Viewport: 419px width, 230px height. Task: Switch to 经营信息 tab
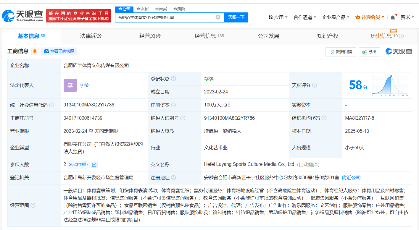coord(209,36)
